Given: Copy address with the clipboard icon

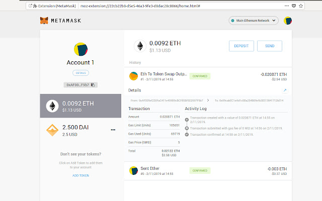Looking at the screenshot, I should point(93,85).
